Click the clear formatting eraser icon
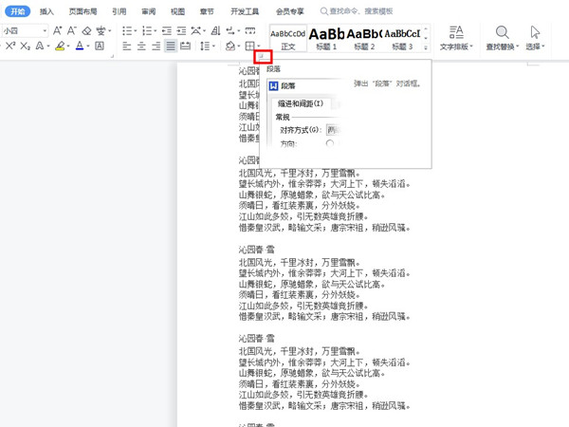Viewport: 569px width, 427px height. pos(87,31)
